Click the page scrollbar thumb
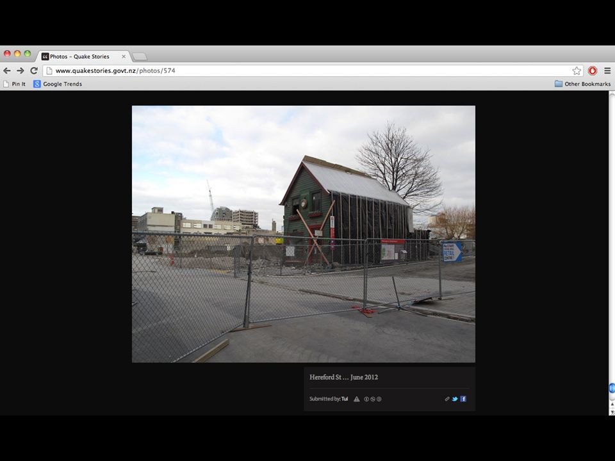Viewport: 615px width, 461px height. [x=612, y=388]
